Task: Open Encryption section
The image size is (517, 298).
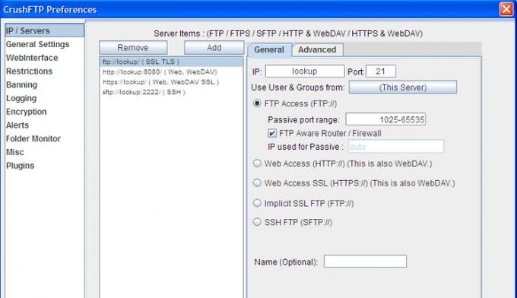Action: pyautogui.click(x=26, y=112)
